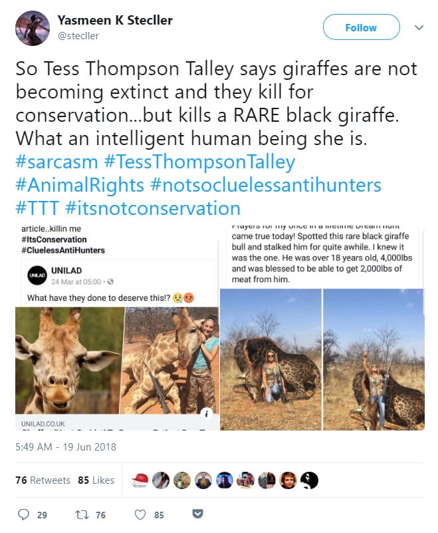Screen dimensions: 438x533
Task: Expand tweet options chevron beside Follow
Action: (419, 27)
